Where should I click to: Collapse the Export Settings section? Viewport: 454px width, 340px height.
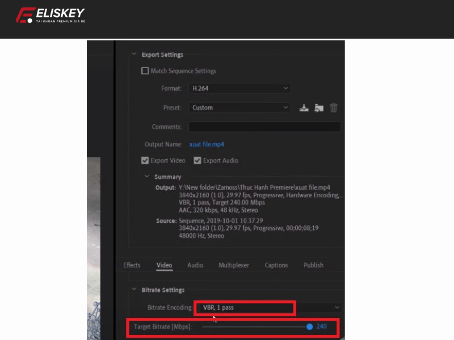(133, 54)
